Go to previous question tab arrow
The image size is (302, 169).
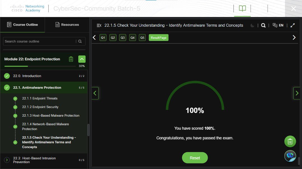click(x=94, y=38)
